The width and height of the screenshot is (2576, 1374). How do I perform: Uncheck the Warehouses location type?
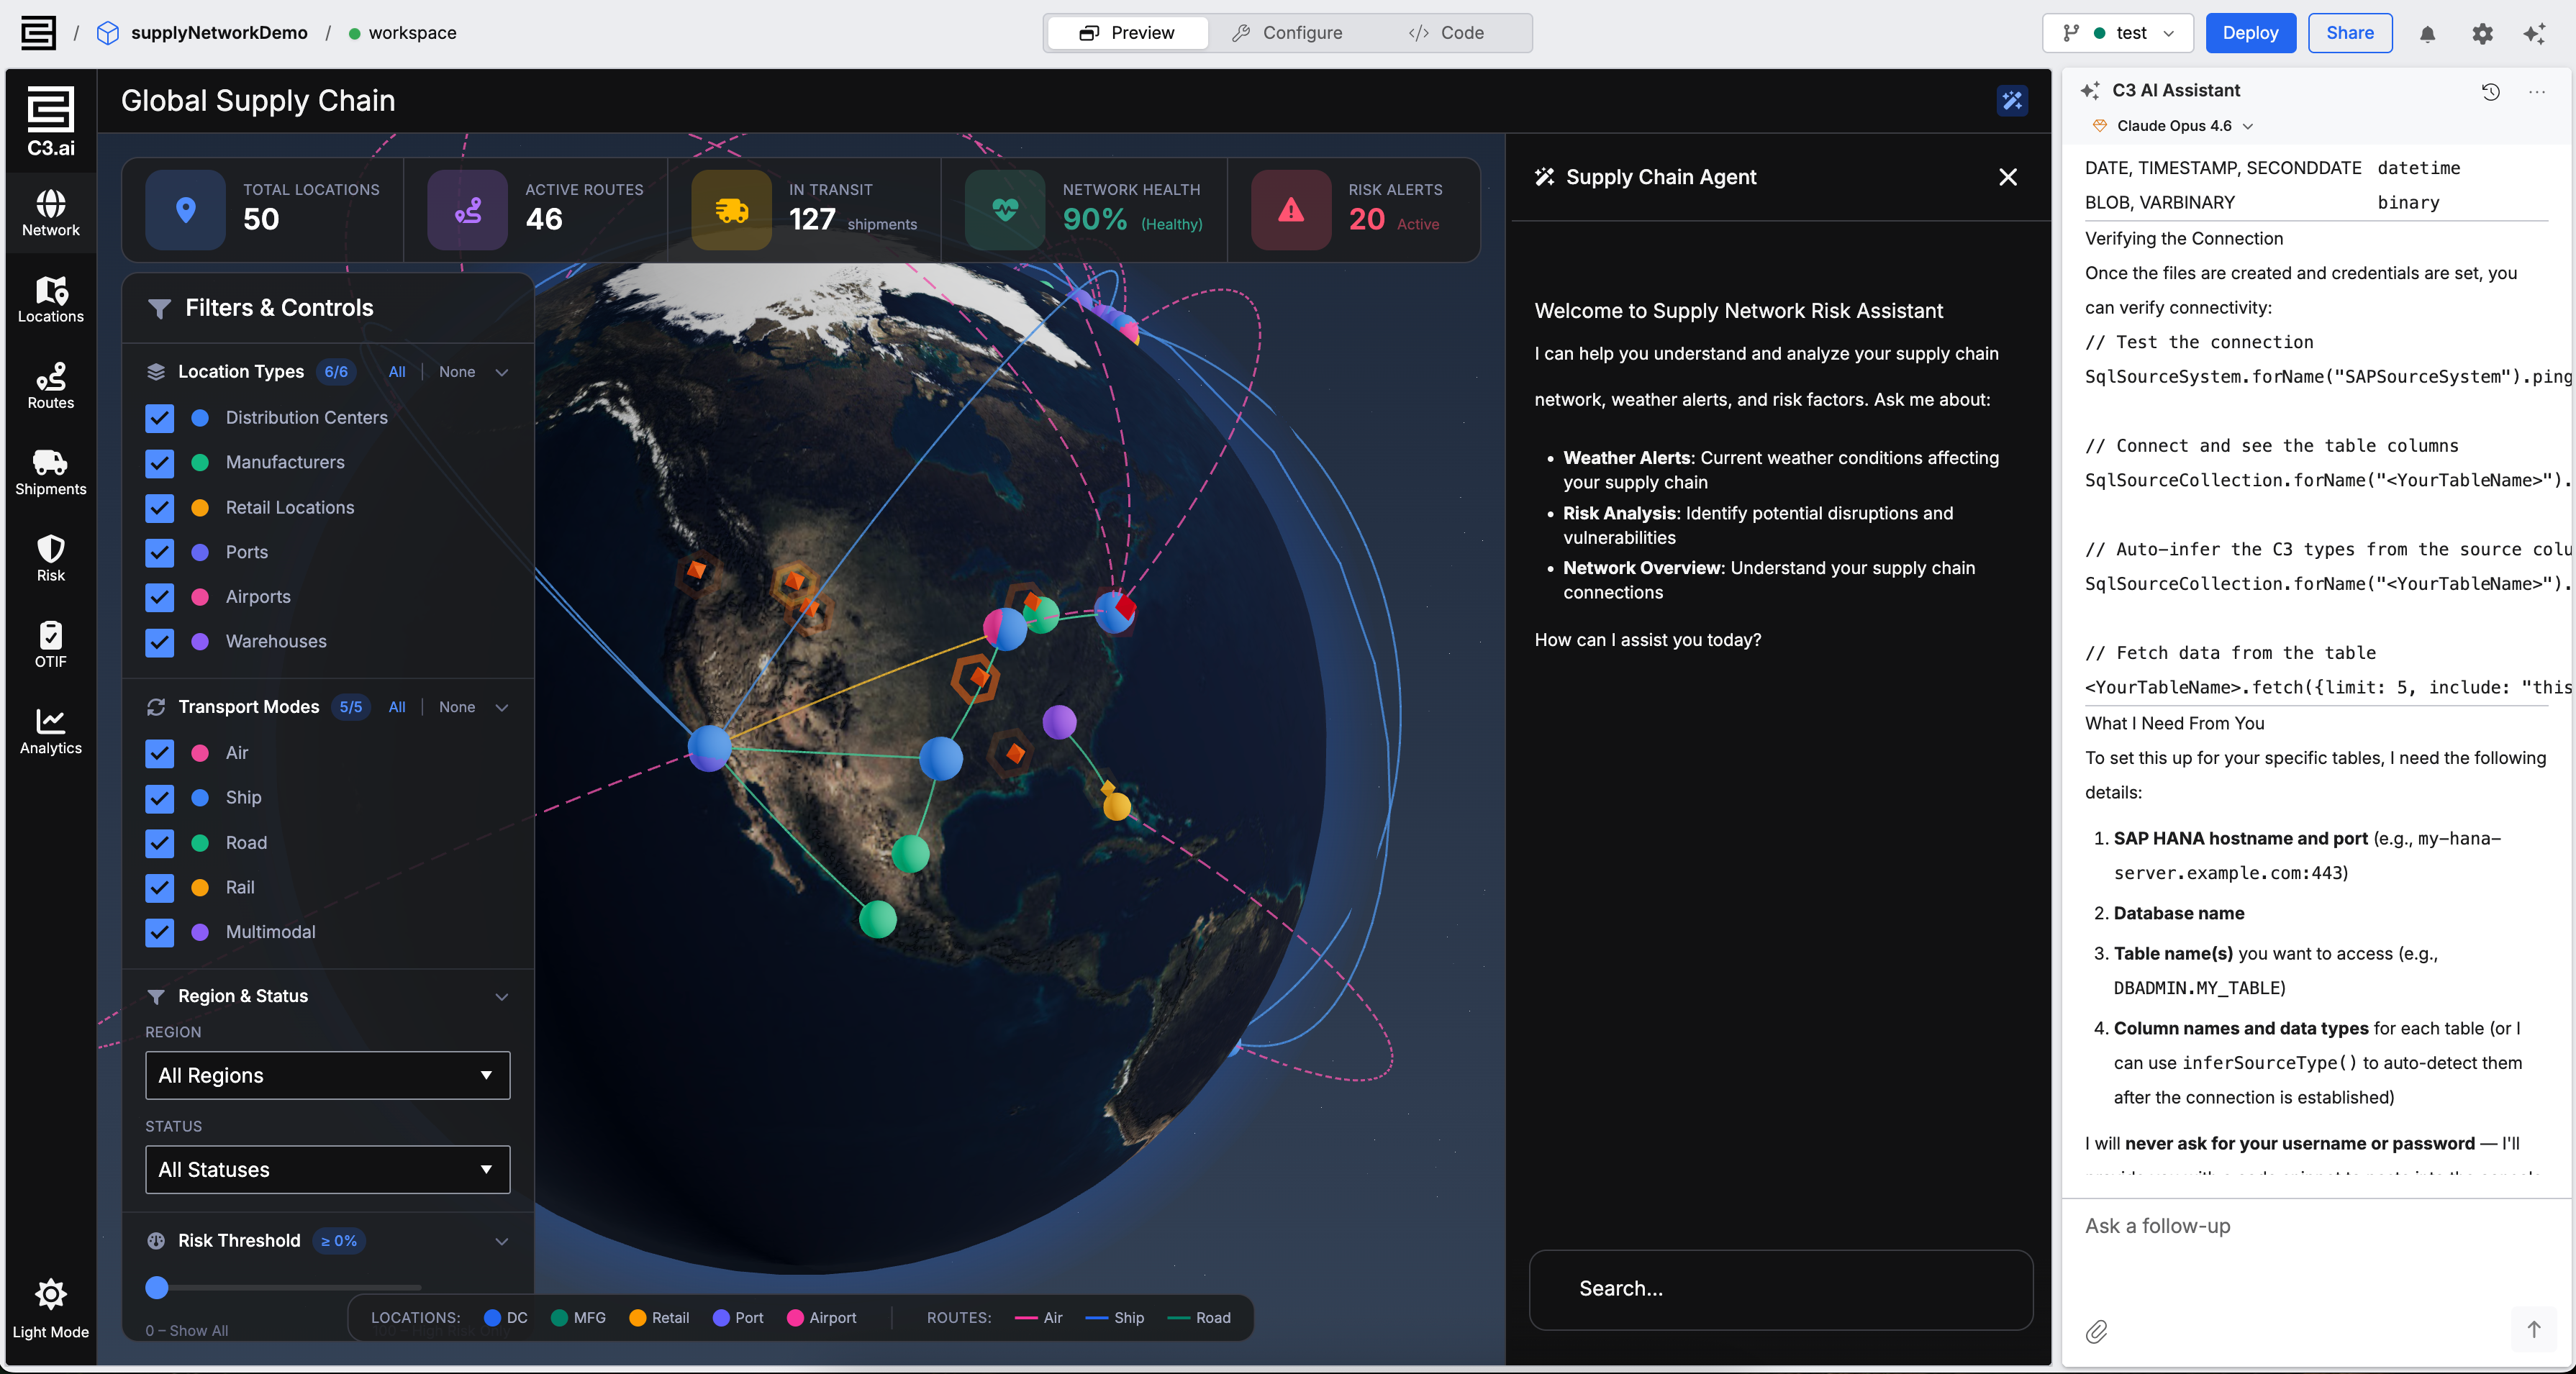click(159, 642)
